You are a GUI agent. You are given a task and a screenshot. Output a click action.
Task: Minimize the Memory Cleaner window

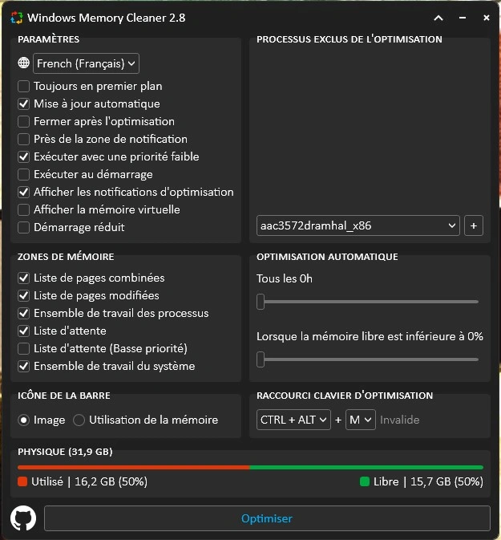(463, 18)
